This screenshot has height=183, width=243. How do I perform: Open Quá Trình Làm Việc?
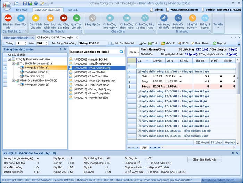(x=76, y=21)
